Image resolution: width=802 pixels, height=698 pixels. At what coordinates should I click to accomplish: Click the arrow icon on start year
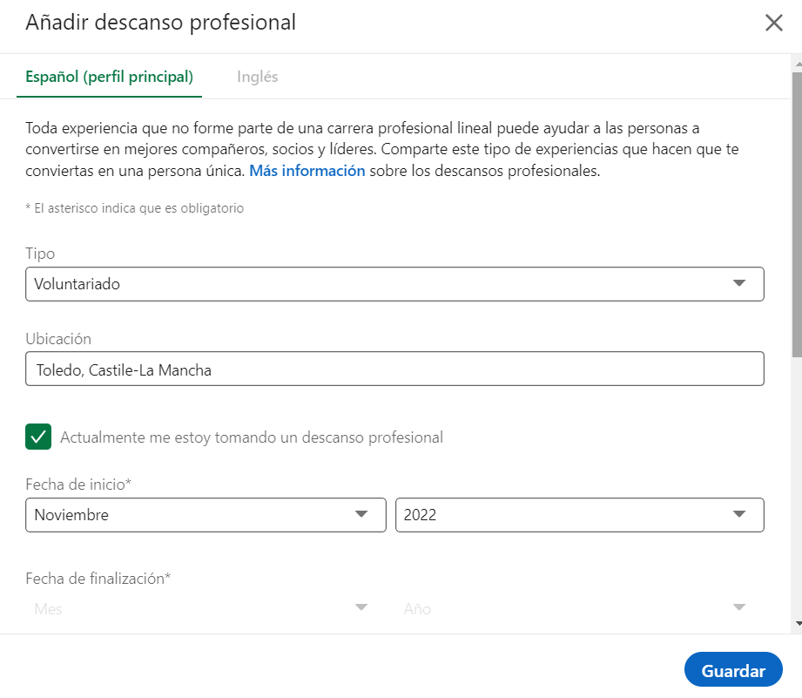coord(738,514)
